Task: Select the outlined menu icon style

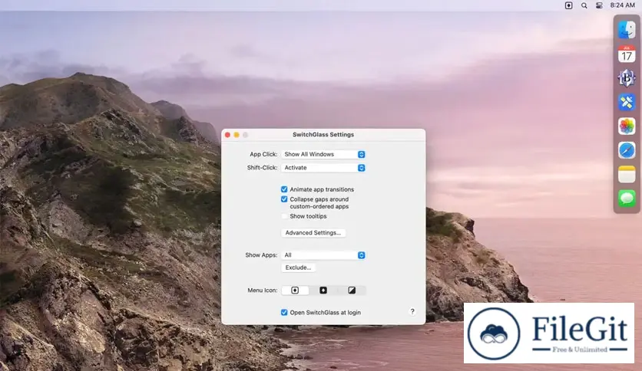Action: (x=295, y=290)
